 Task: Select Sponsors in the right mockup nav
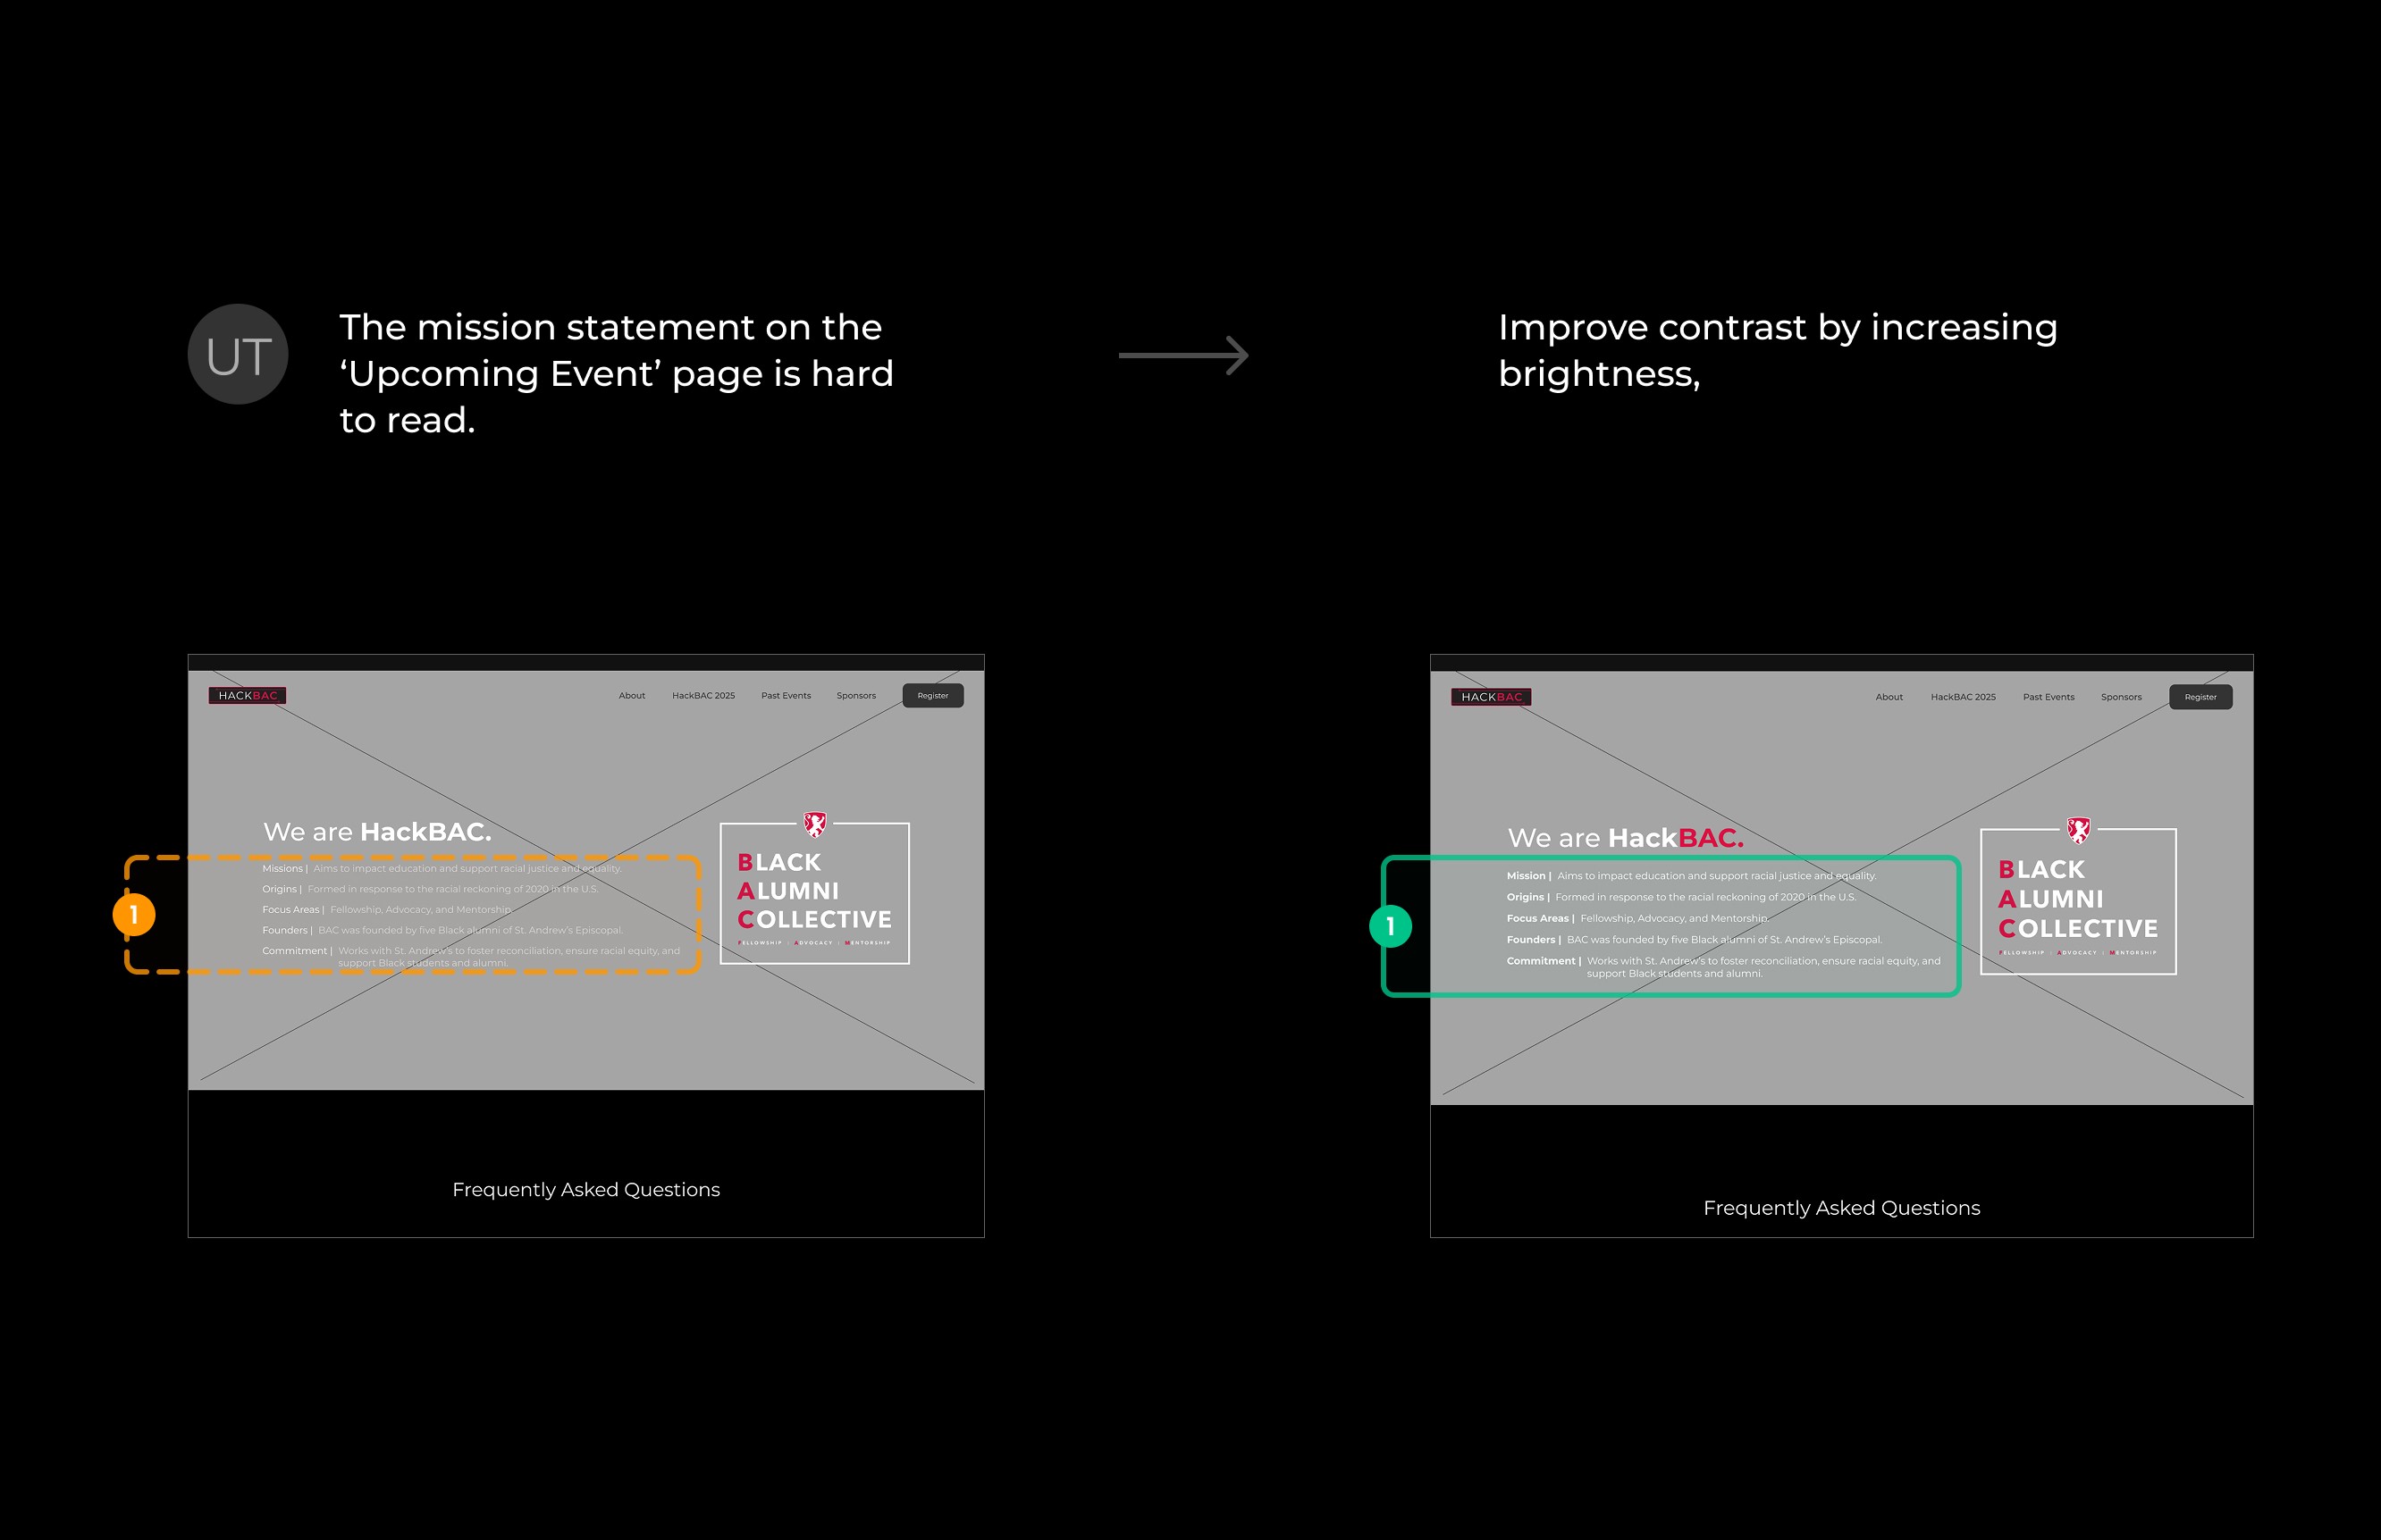pos(2121,697)
